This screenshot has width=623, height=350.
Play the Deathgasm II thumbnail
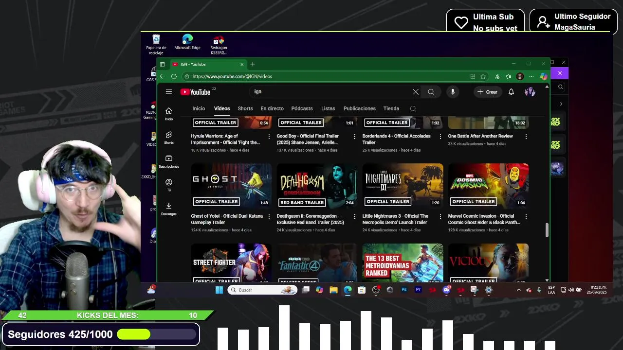[317, 186]
